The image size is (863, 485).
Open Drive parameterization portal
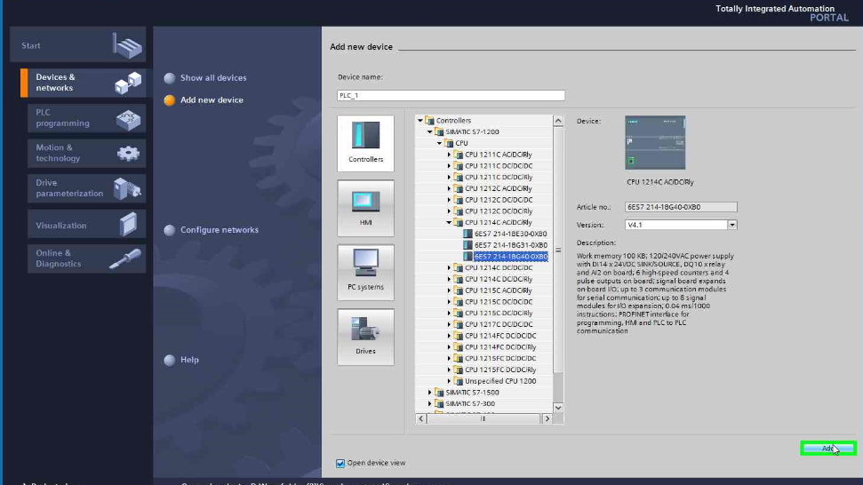click(x=86, y=188)
